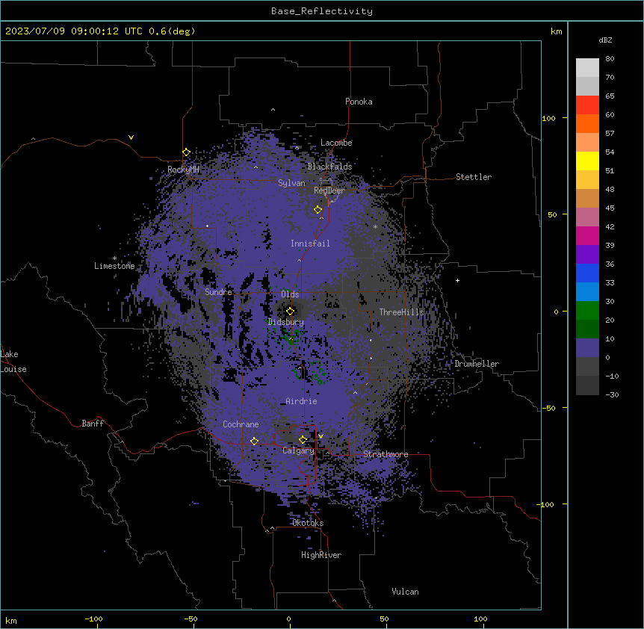Viewport: 644px width, 629px height.
Task: Click the Airdrie city label
Action: (301, 401)
